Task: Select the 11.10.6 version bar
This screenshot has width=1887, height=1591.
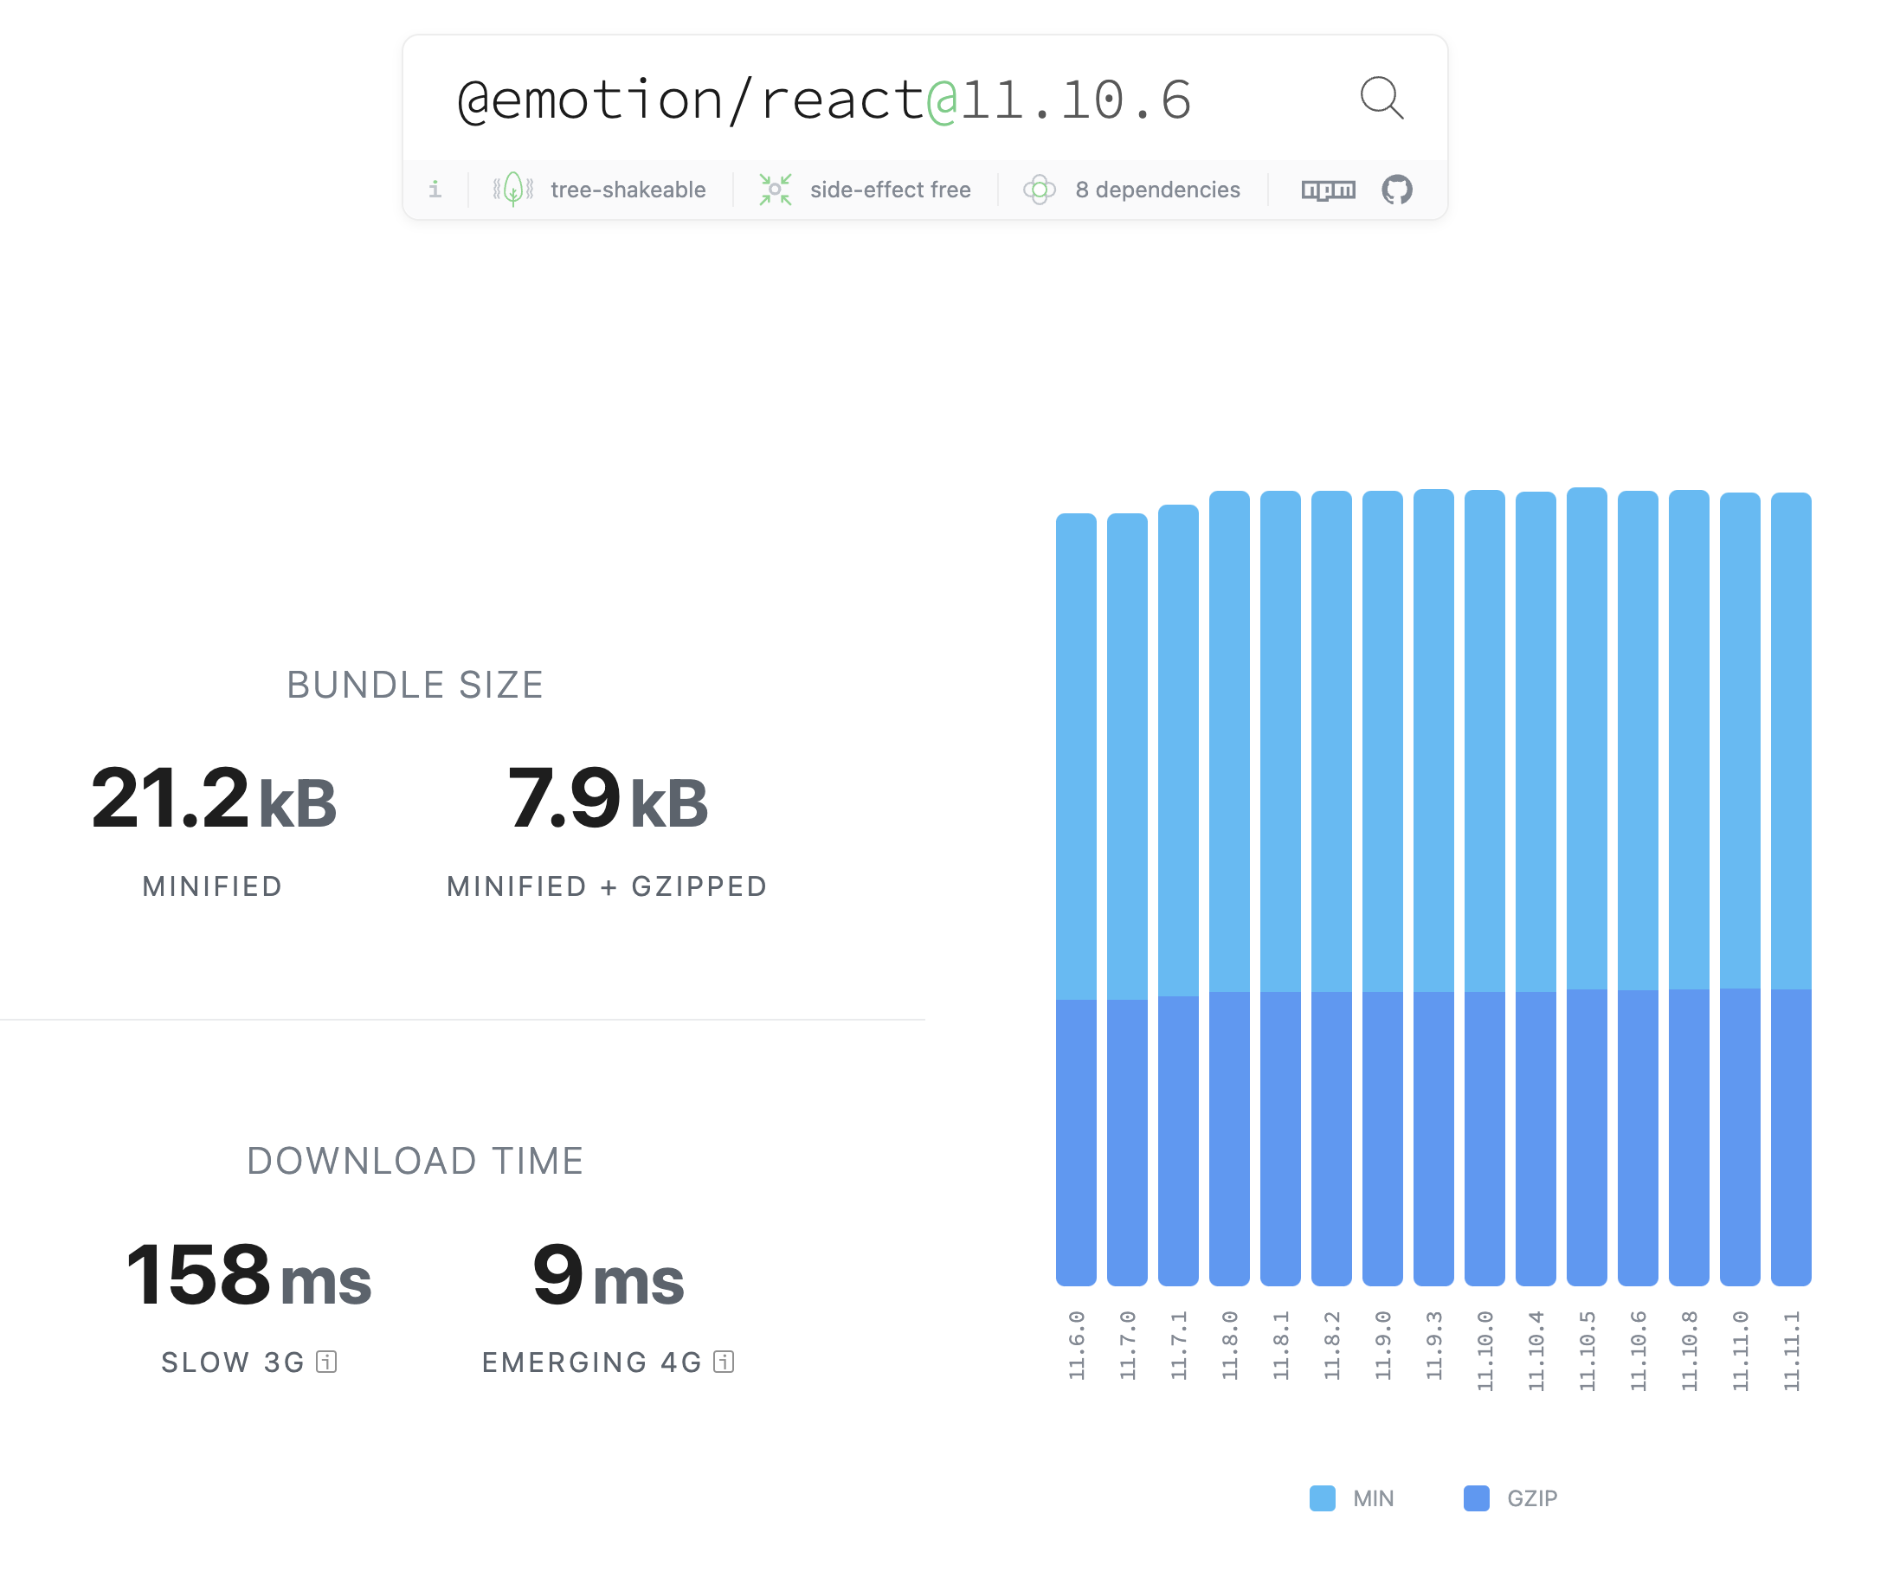Action: (1637, 902)
